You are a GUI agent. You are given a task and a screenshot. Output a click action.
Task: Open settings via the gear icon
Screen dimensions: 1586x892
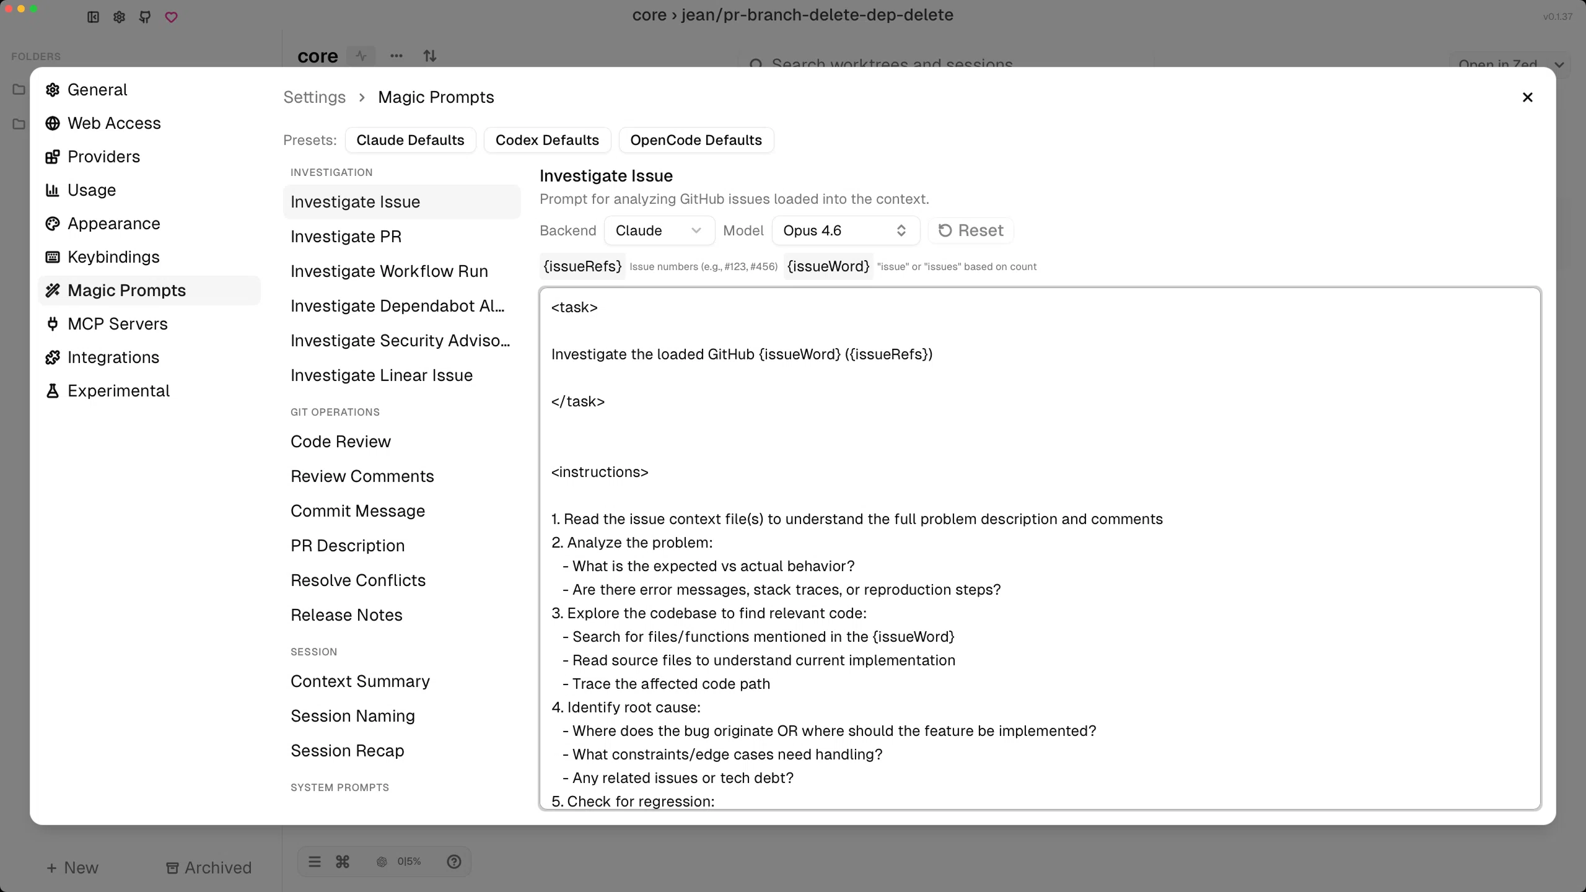pos(119,17)
